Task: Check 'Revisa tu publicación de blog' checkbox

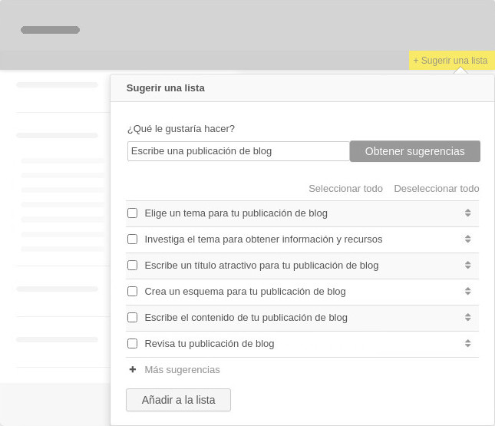Action: (x=132, y=343)
